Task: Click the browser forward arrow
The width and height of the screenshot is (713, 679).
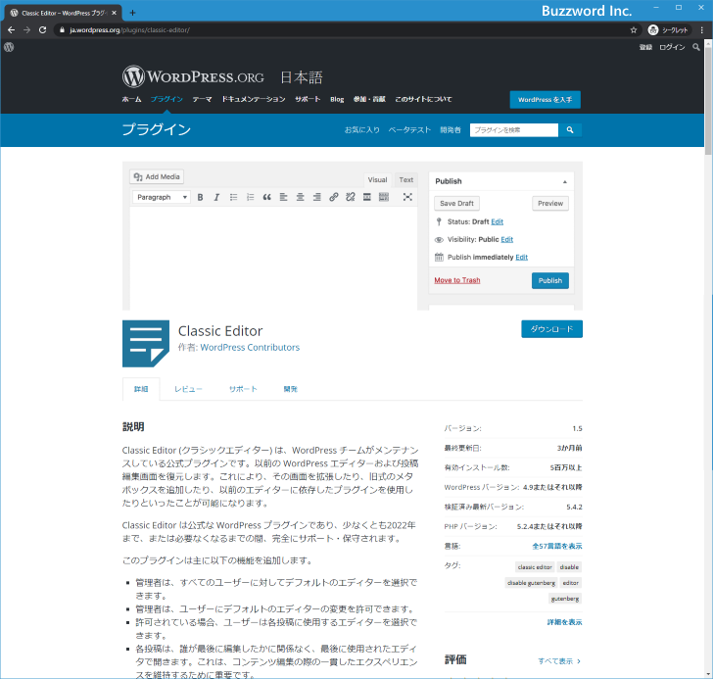Action: click(26, 30)
